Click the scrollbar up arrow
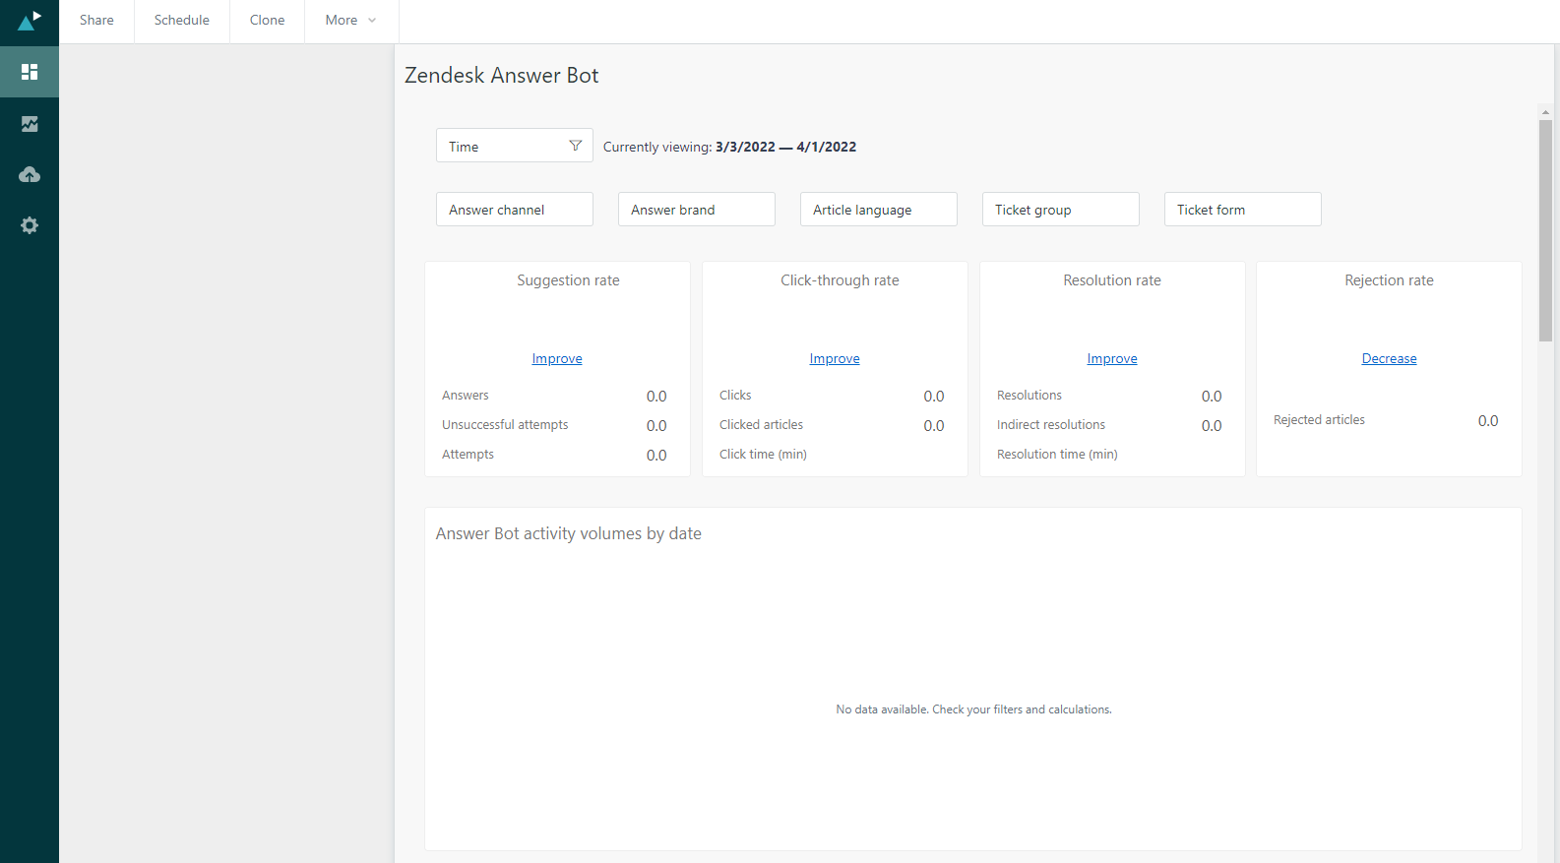 [x=1545, y=112]
